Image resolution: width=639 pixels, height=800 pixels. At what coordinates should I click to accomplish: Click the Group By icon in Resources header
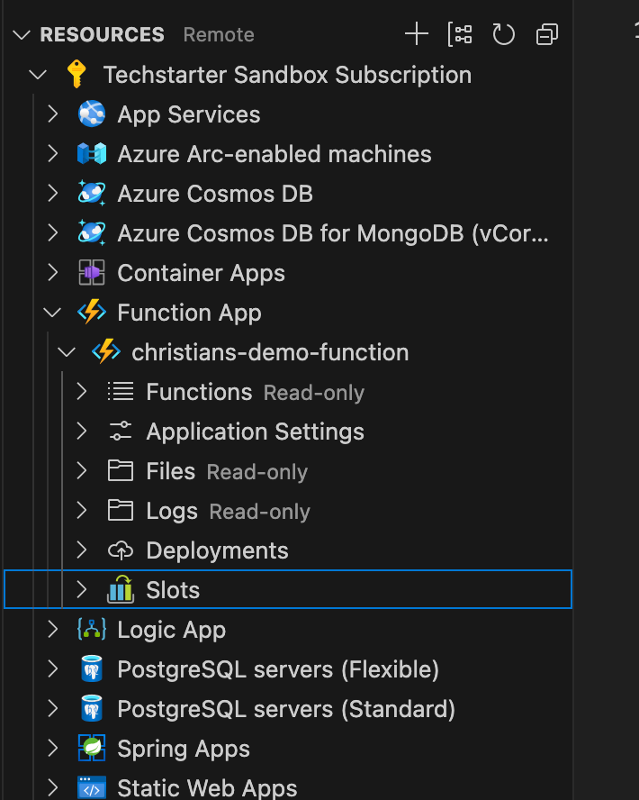[460, 35]
